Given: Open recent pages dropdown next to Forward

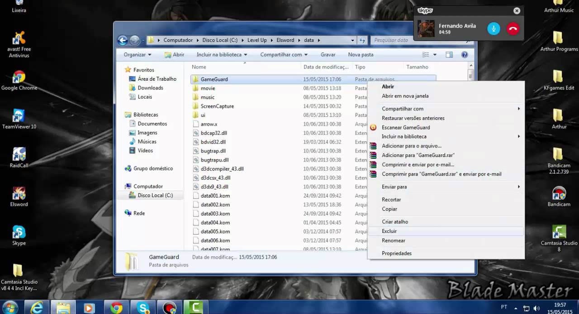Looking at the screenshot, I should 143,40.
